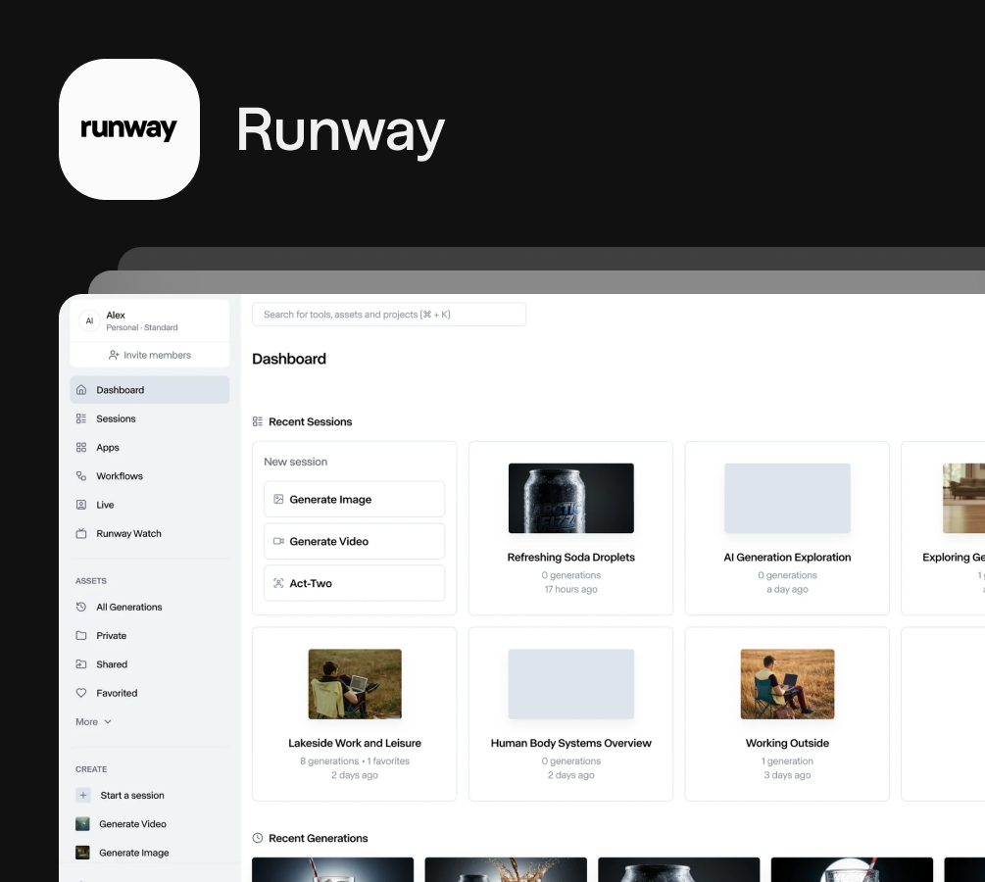Image resolution: width=985 pixels, height=882 pixels.
Task: Click the Generate Video thumbnail icon under Create
Action: (82, 823)
